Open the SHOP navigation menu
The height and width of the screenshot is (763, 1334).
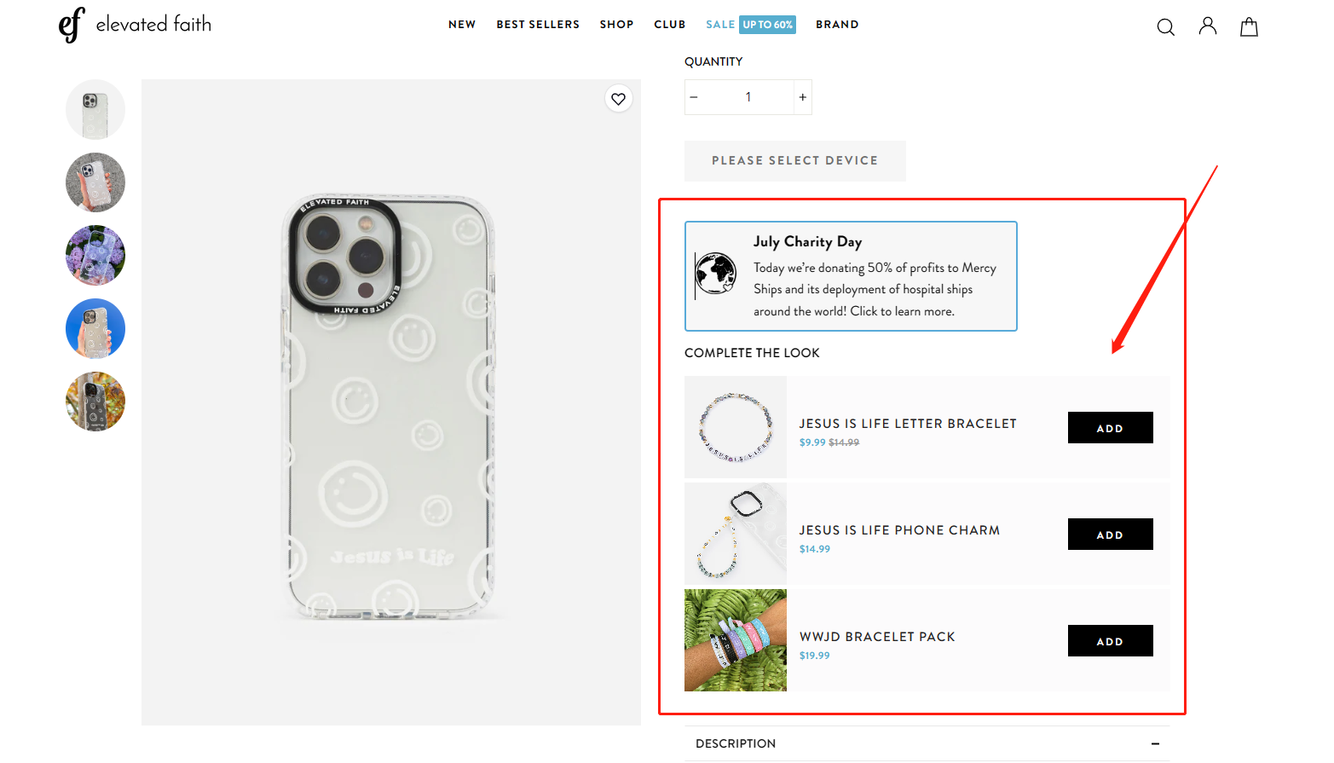[616, 25]
